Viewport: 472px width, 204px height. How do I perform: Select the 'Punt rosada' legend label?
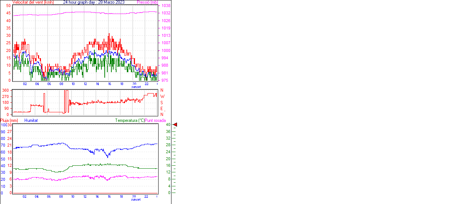pos(155,120)
